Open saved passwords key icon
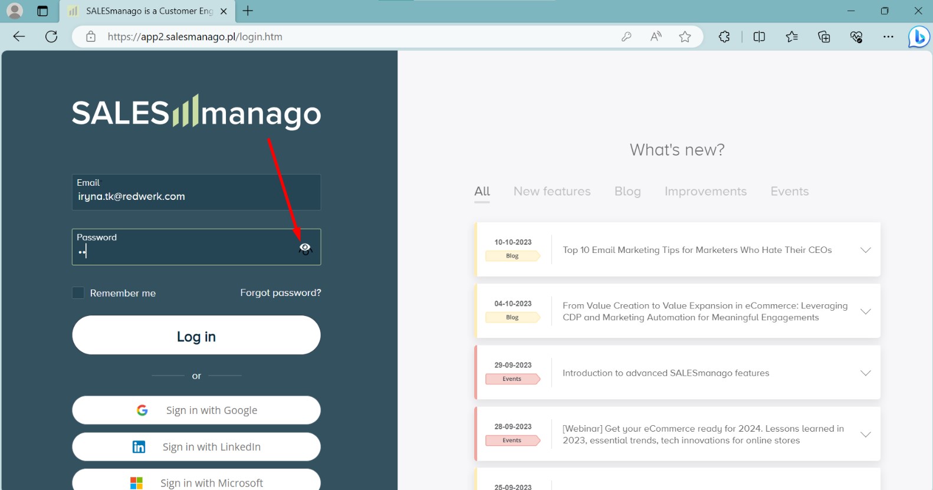 [626, 37]
